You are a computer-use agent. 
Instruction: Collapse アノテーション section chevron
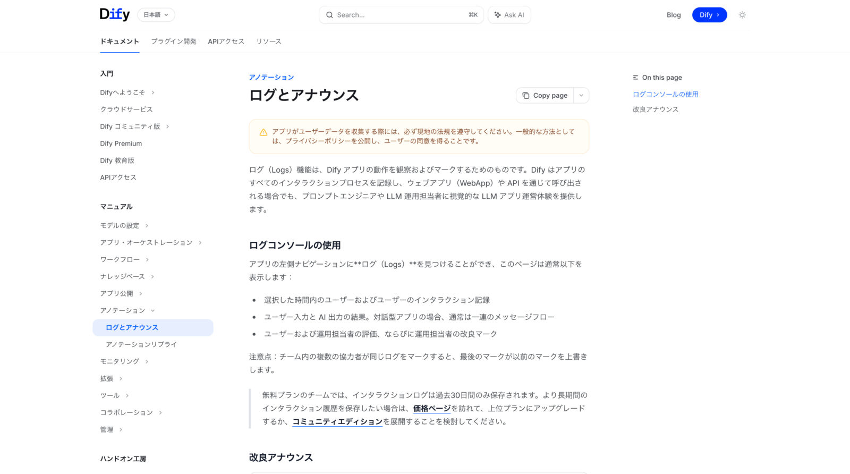click(152, 310)
